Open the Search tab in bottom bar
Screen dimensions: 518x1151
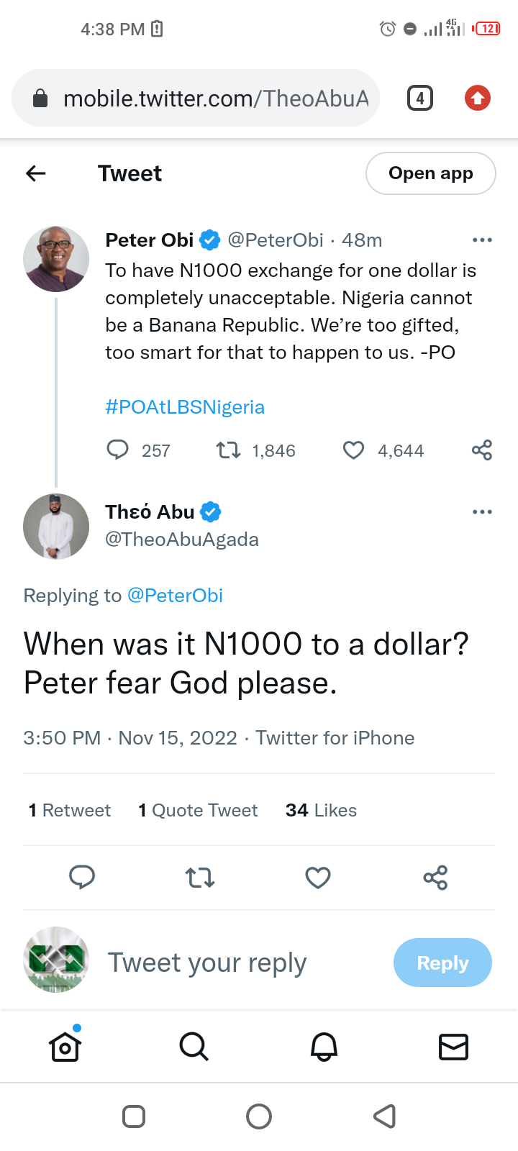point(194,1047)
